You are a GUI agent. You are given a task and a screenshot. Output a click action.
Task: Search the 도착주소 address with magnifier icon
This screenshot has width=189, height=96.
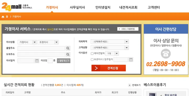(x=68, y=55)
